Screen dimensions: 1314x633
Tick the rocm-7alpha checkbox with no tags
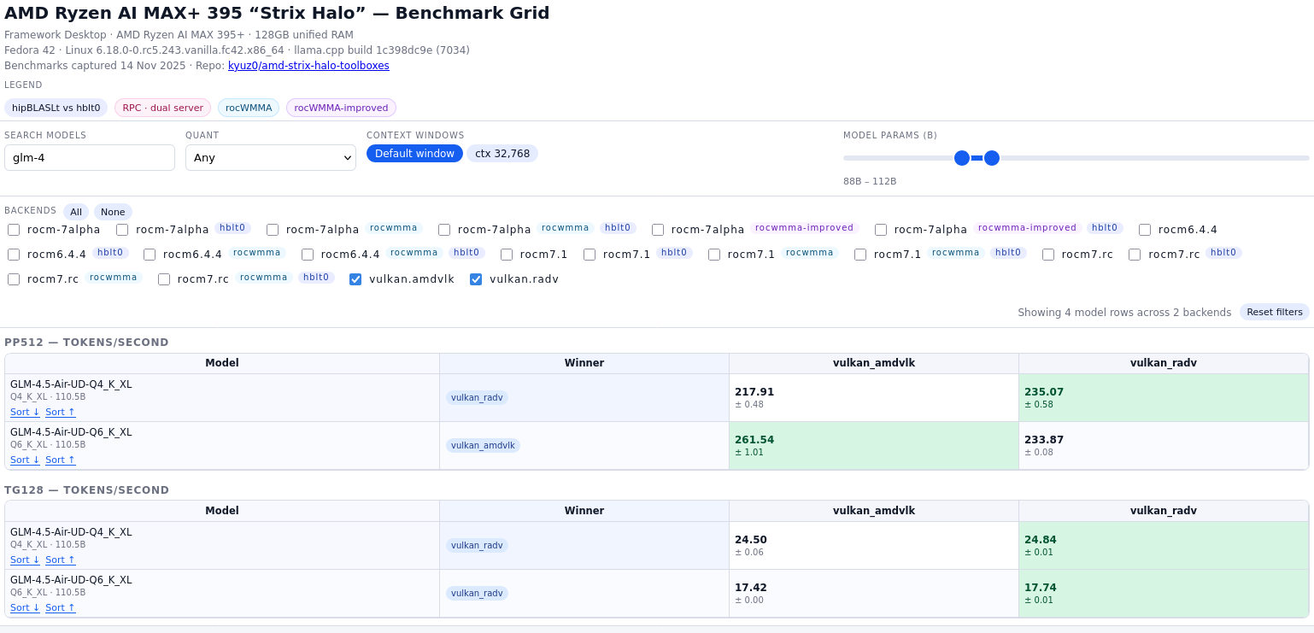point(14,230)
